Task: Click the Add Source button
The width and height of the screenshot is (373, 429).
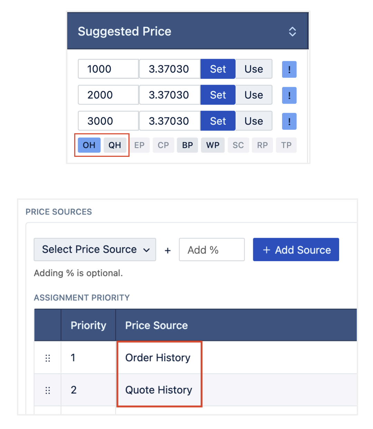Action: coord(296,249)
